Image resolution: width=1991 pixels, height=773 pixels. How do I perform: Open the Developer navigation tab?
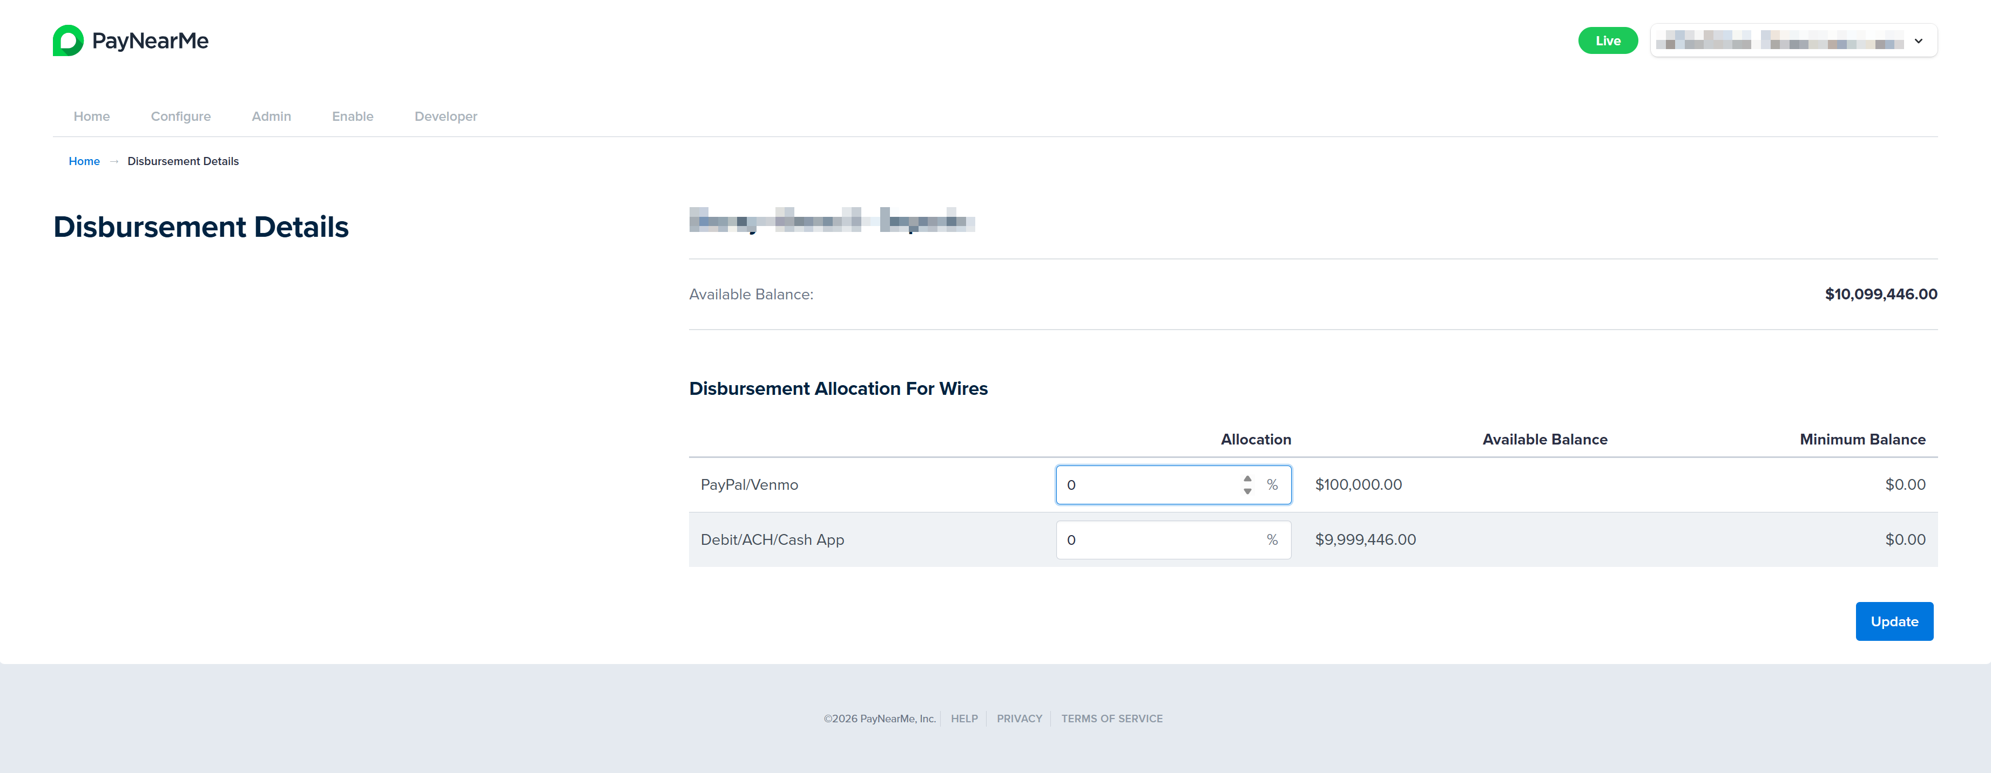click(x=446, y=117)
